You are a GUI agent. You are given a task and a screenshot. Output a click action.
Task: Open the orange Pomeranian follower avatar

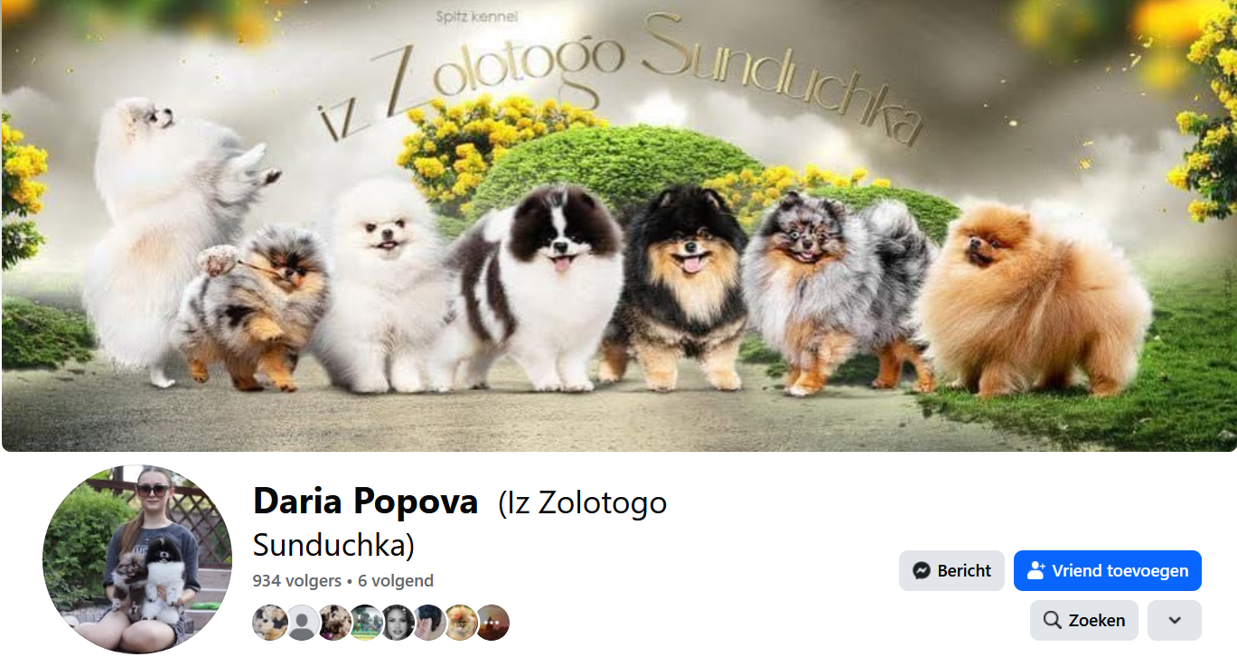tap(461, 623)
